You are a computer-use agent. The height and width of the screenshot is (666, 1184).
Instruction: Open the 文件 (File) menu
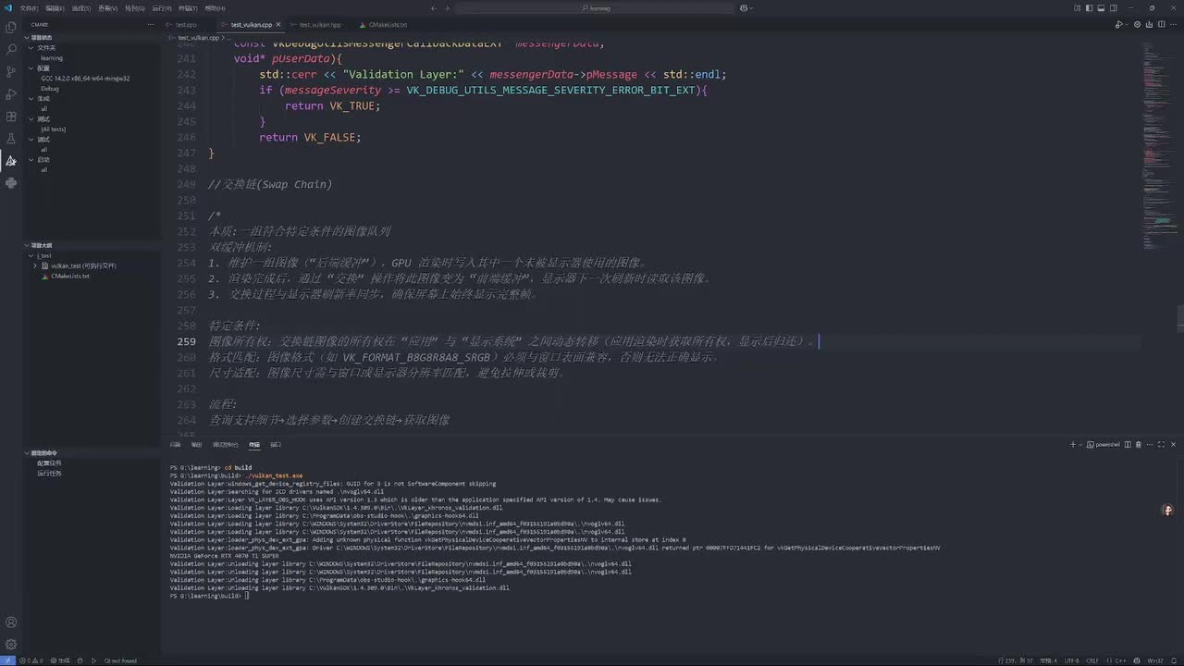pyautogui.click(x=29, y=7)
